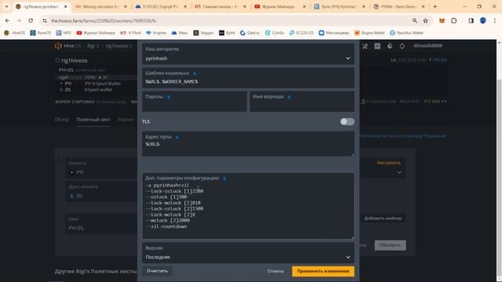The height and width of the screenshot is (282, 502).
Task: Click the ZIL monetary field in Двойная монета
Action: 102,192
